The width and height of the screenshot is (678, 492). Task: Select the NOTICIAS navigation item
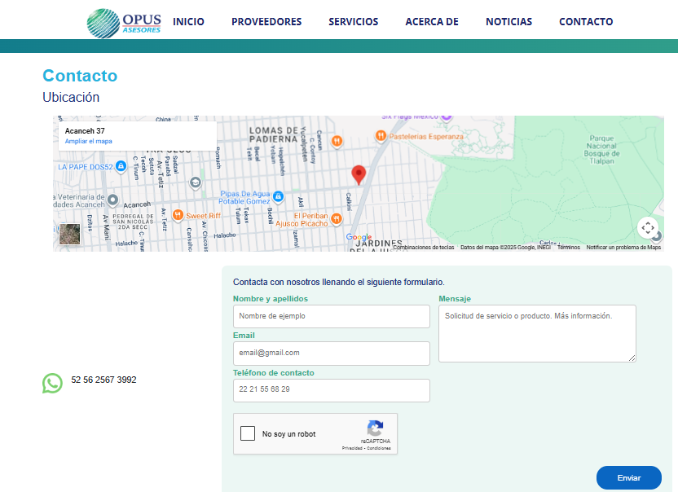(508, 22)
